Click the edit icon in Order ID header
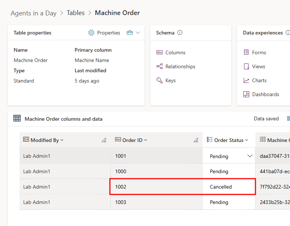 [x=196, y=140]
